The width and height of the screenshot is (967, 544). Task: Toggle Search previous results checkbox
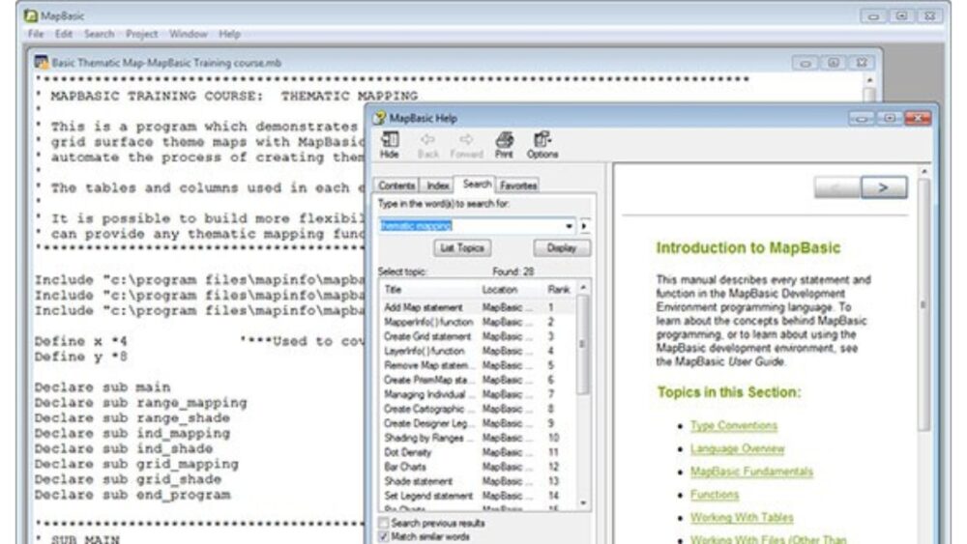click(x=384, y=523)
